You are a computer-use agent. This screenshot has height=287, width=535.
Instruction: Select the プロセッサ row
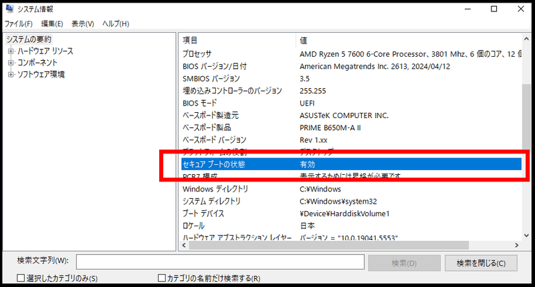point(351,54)
